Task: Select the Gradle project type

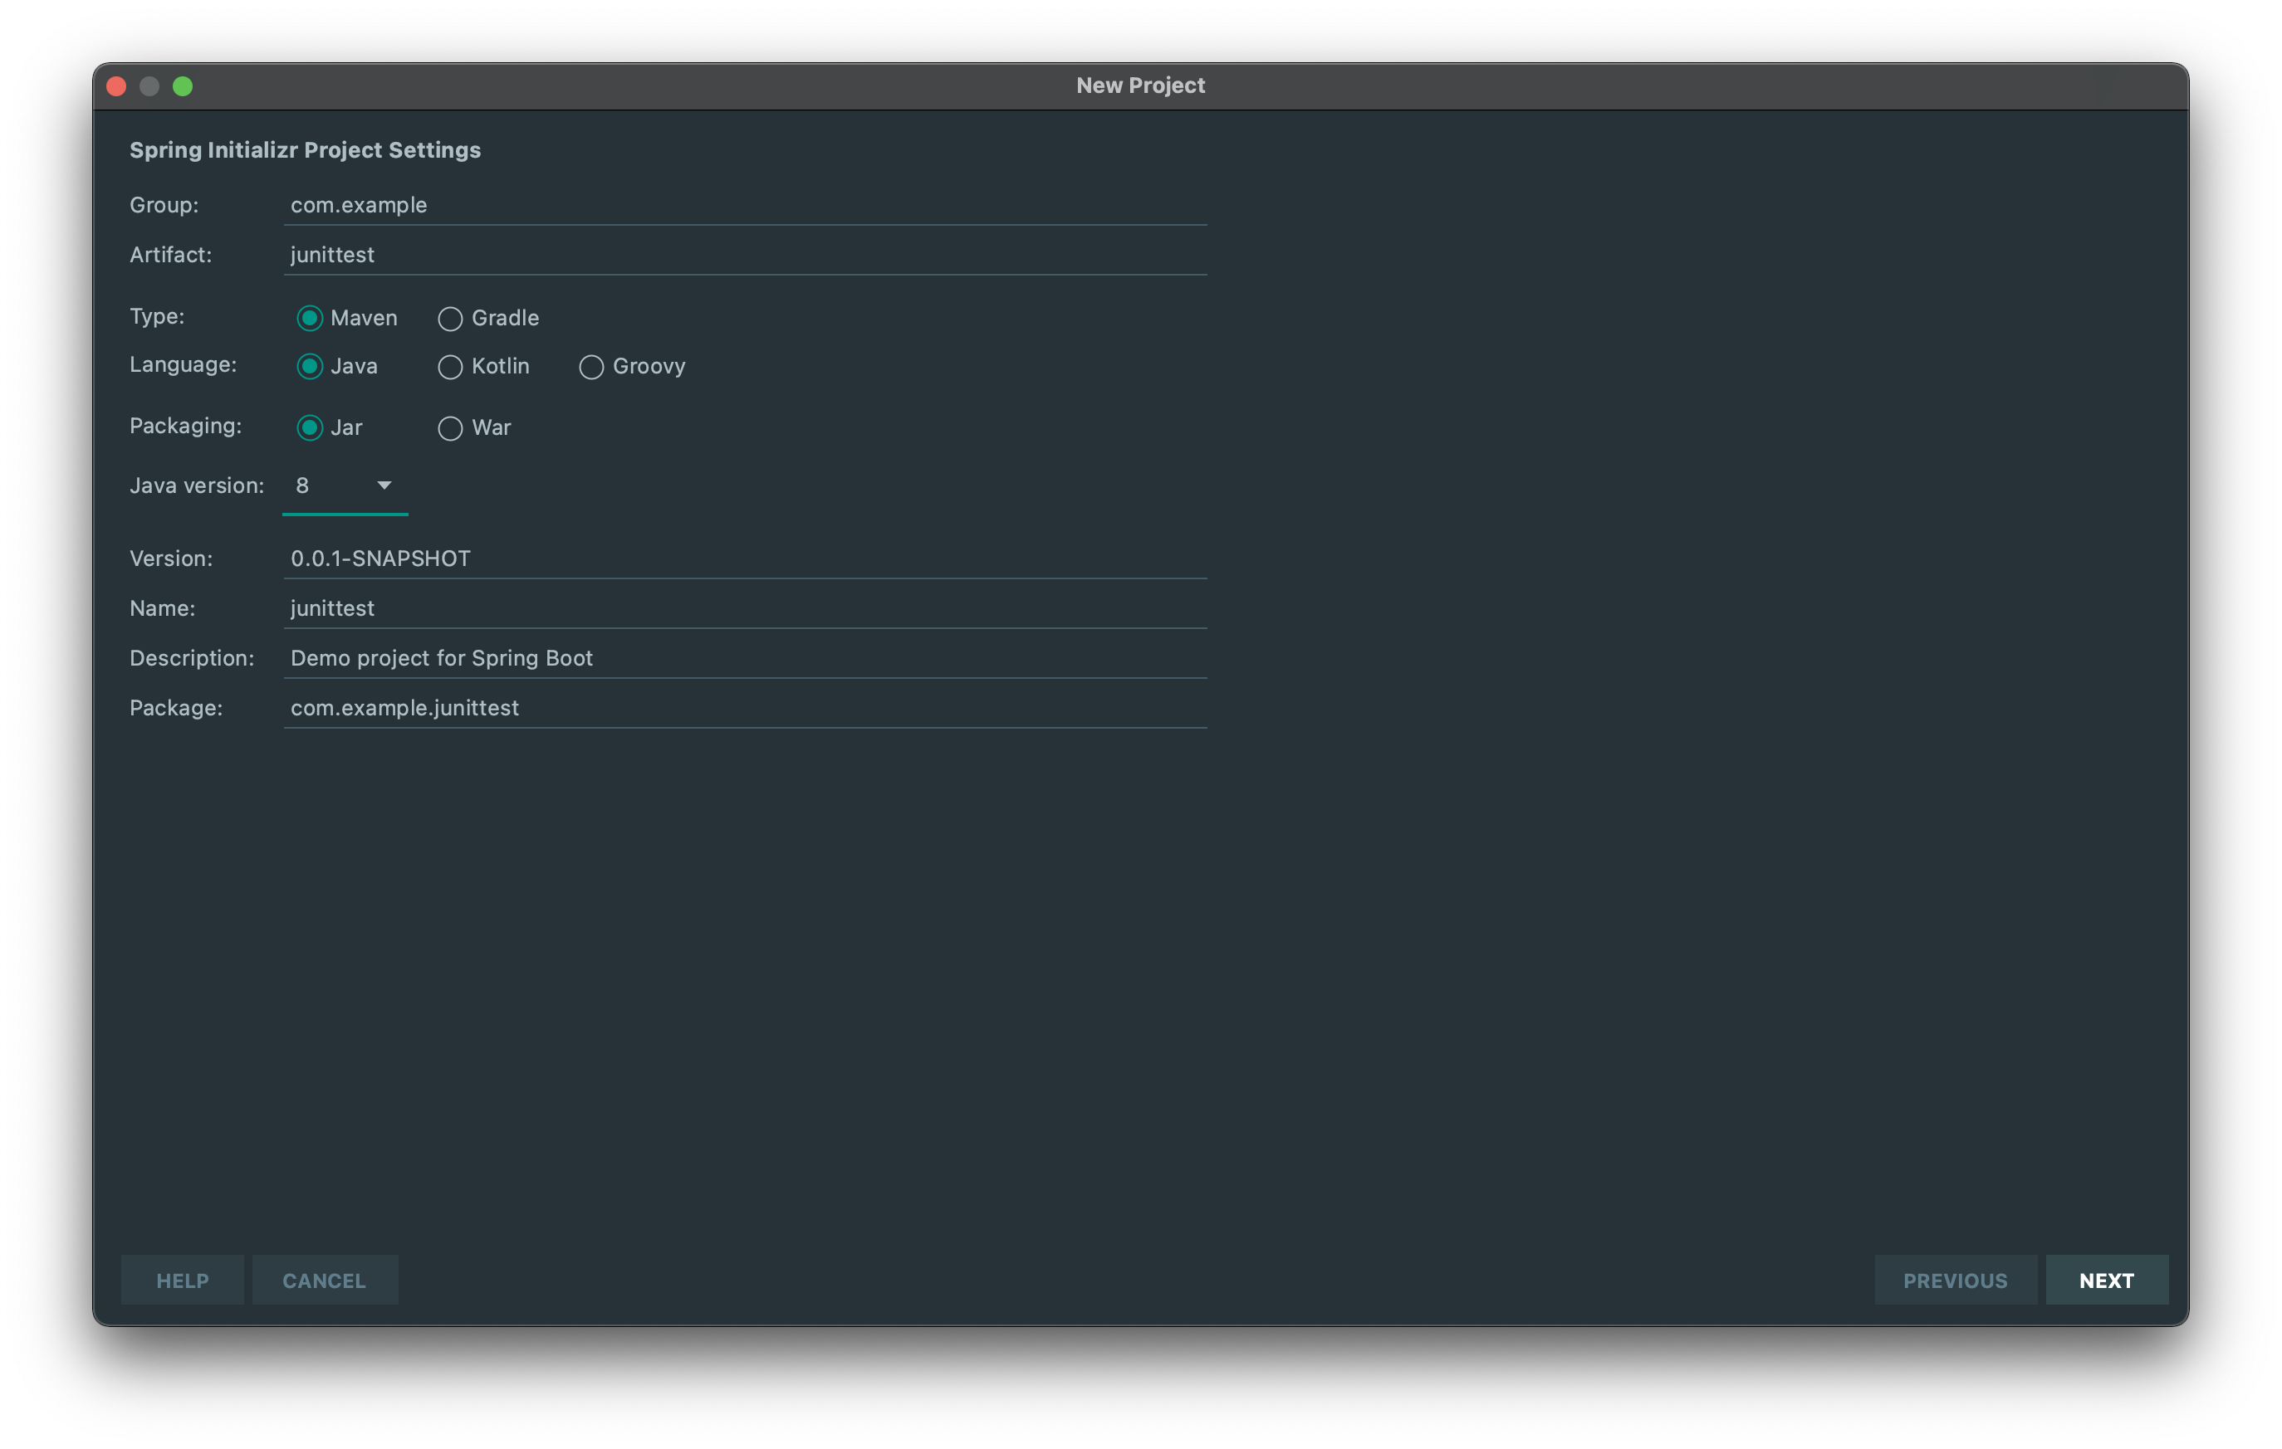Action: coord(450,318)
